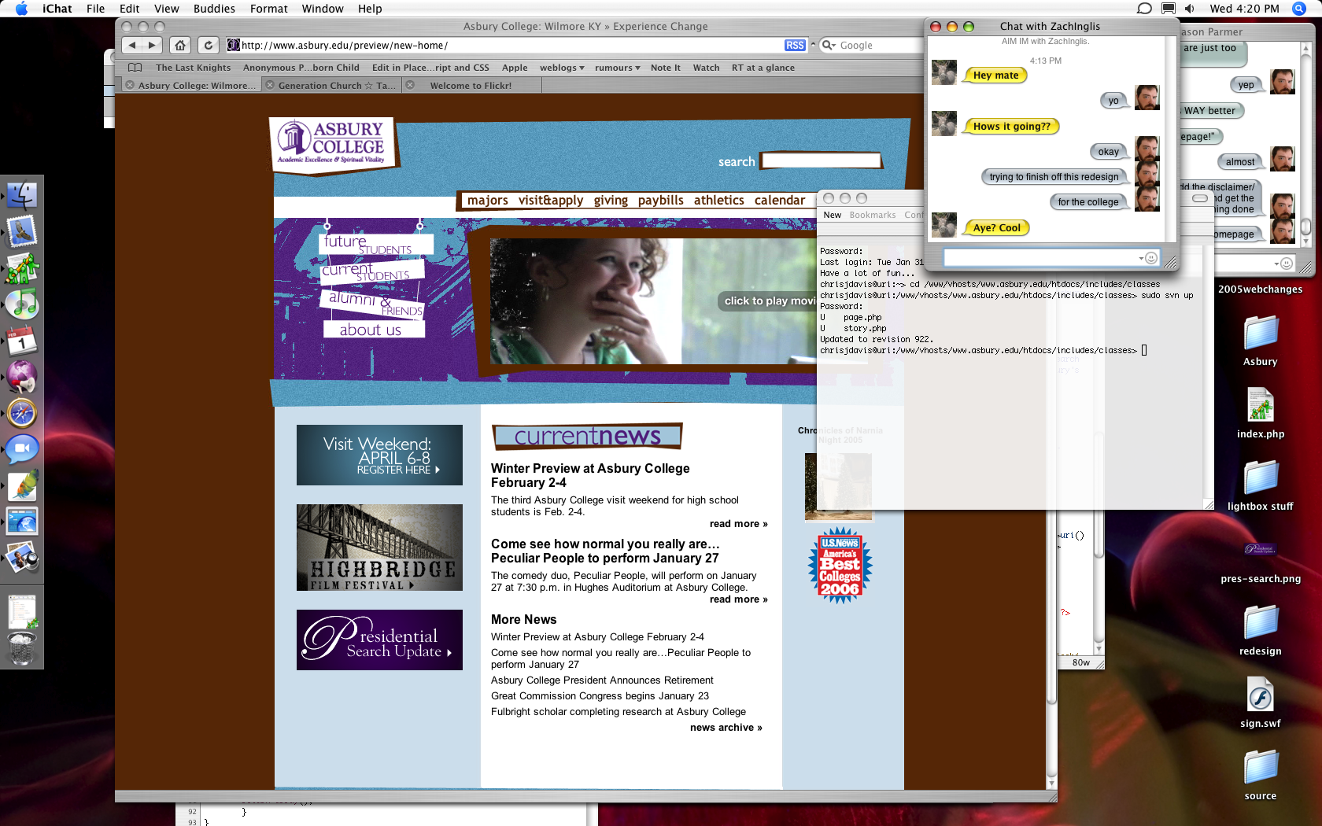Click Safari's home button

180,45
